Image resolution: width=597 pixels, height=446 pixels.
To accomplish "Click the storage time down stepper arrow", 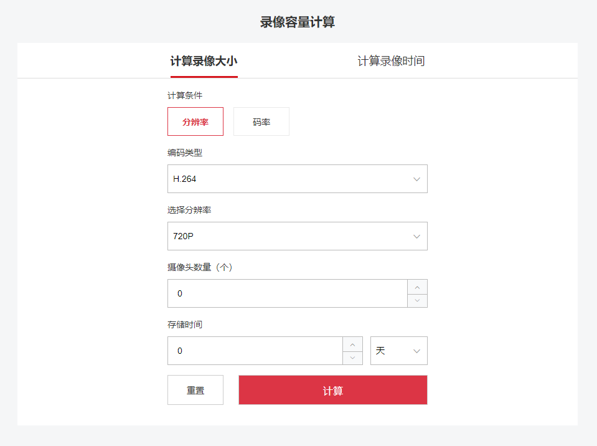I will point(352,357).
